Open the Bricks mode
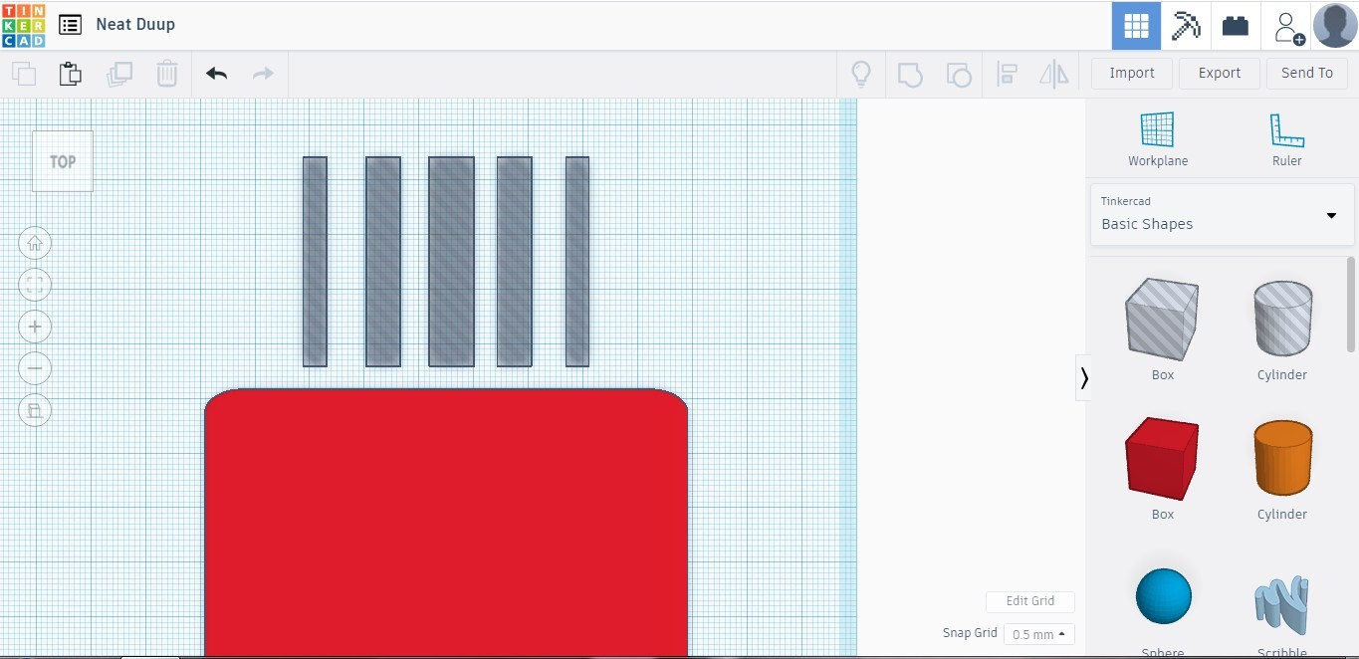The width and height of the screenshot is (1359, 659). (x=1236, y=26)
